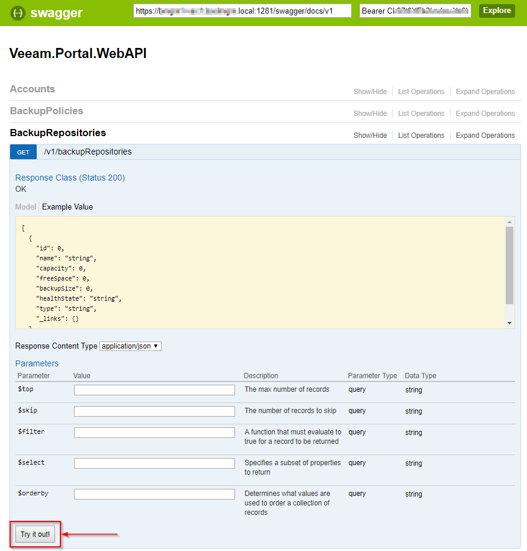The image size is (527, 551).
Task: Click the example box scroll up arrow
Action: pyautogui.click(x=509, y=222)
